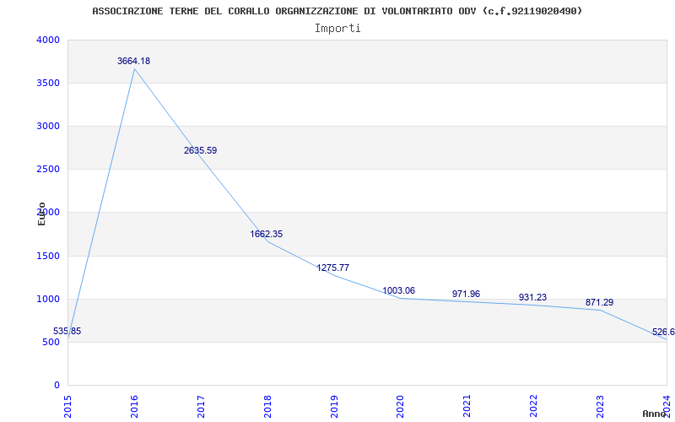This screenshot has height=422, width=675.
Task: Click the 2021 x-axis year label
Action: (467, 407)
